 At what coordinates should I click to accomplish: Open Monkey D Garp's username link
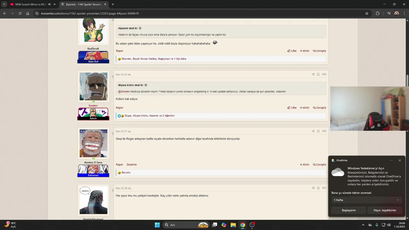coord(93,162)
